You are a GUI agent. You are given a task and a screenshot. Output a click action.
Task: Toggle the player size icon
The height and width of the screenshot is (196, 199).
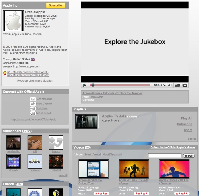177,85
